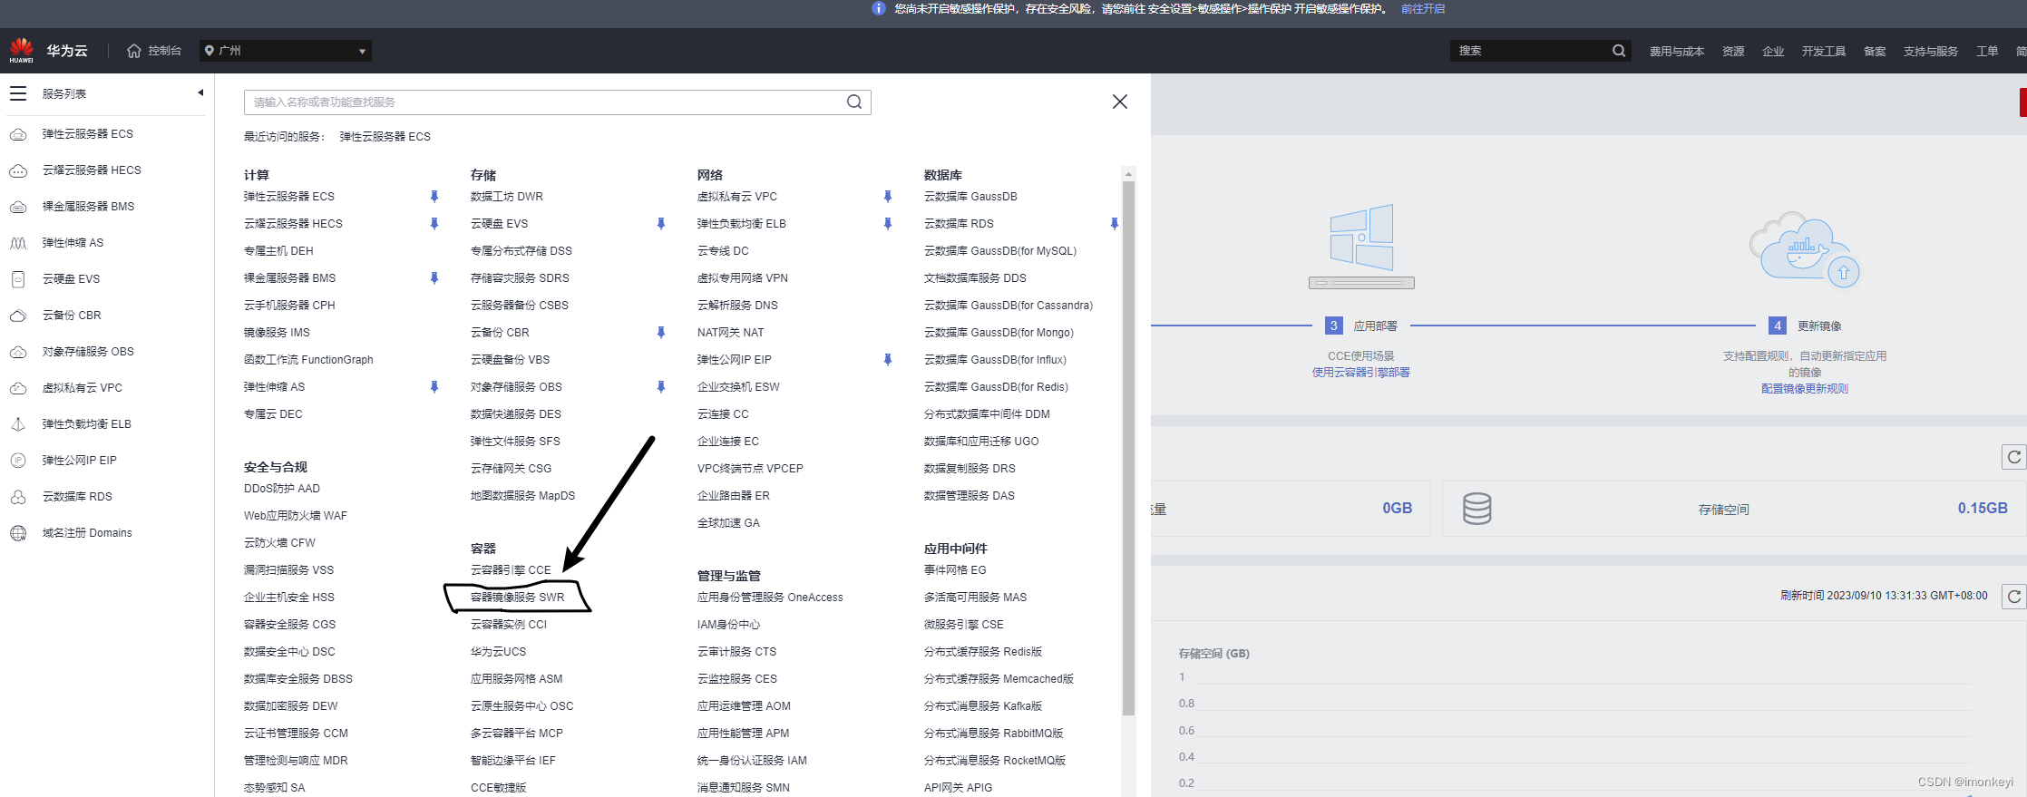Click the CBR backup sidebar icon
Viewport: 2027px width, 797px height.
pos(18,316)
